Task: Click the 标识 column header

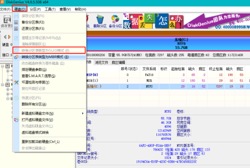Action: (164, 69)
